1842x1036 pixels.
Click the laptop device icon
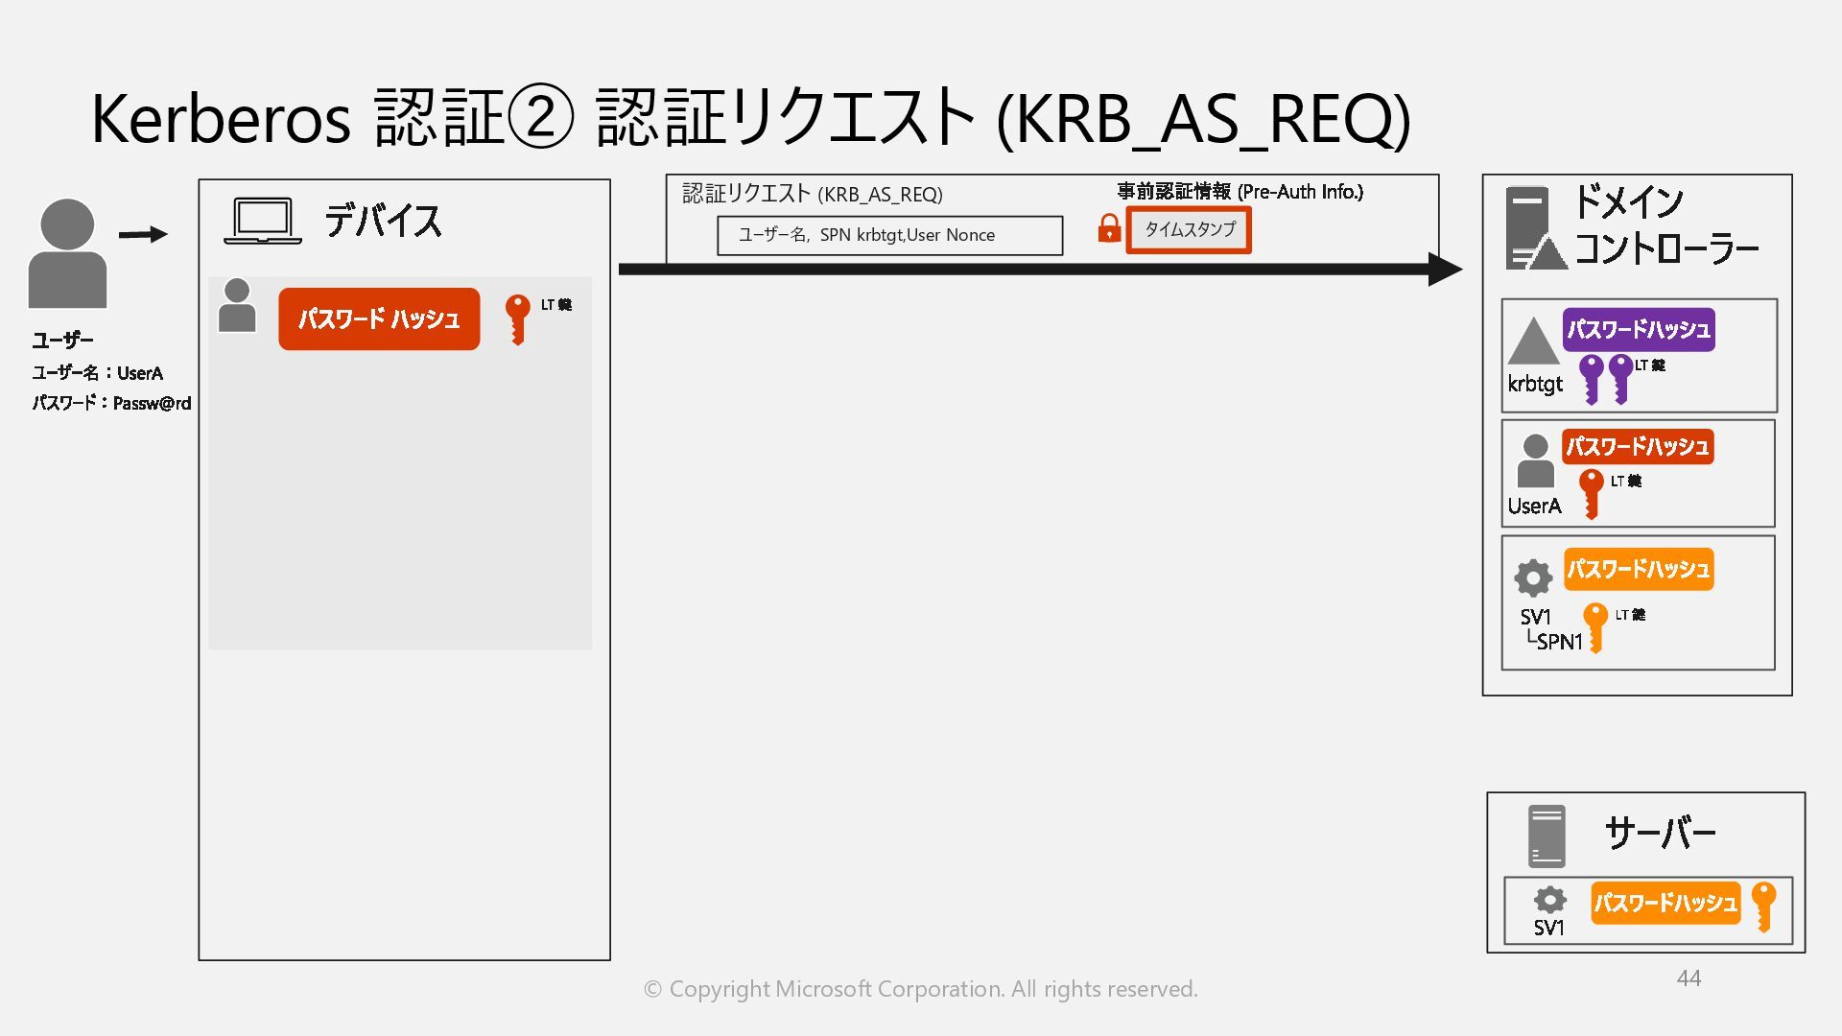coord(262,221)
